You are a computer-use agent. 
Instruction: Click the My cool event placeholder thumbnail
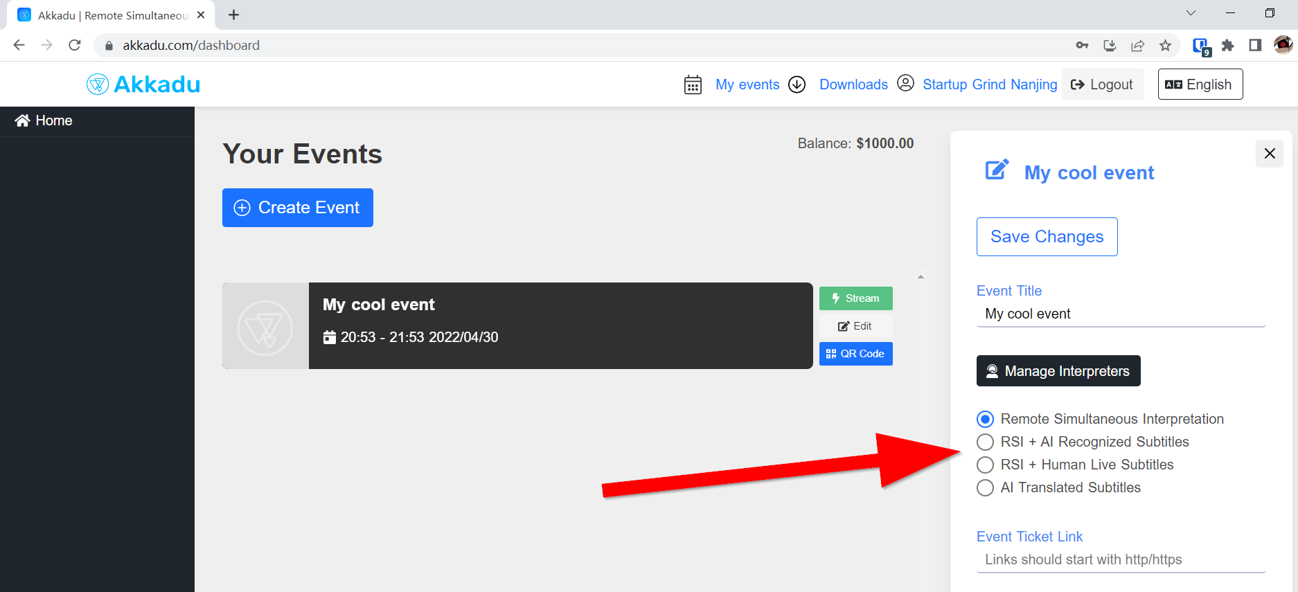coord(265,325)
